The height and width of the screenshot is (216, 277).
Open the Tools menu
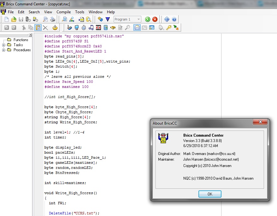coord(80,12)
